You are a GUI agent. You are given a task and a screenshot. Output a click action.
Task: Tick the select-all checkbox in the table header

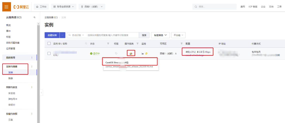tap(49, 43)
